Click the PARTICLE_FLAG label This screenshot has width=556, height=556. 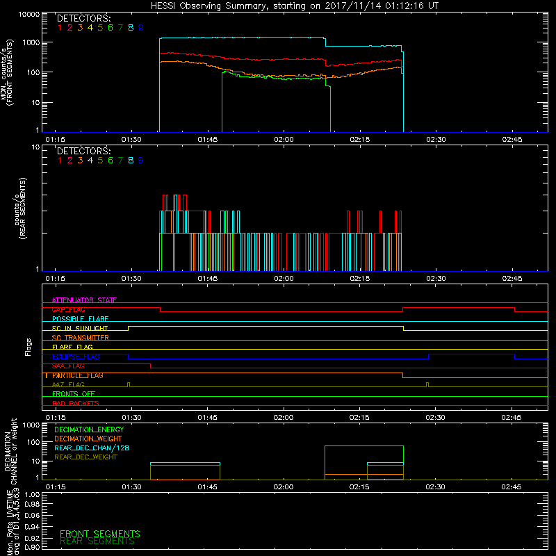pos(78,375)
